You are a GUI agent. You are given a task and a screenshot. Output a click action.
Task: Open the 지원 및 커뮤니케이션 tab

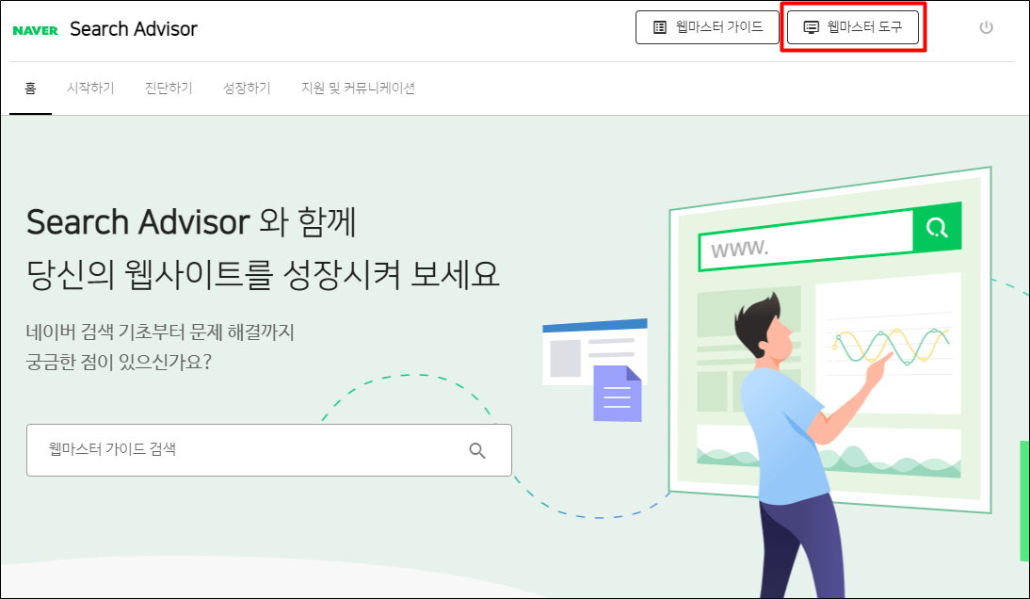click(358, 88)
